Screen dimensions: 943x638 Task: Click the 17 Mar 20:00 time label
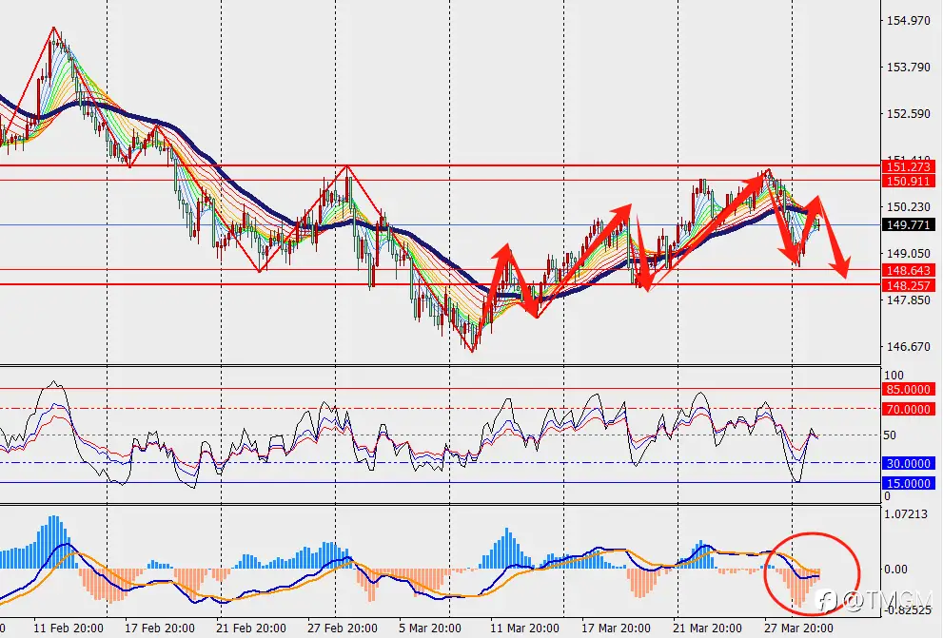point(616,628)
